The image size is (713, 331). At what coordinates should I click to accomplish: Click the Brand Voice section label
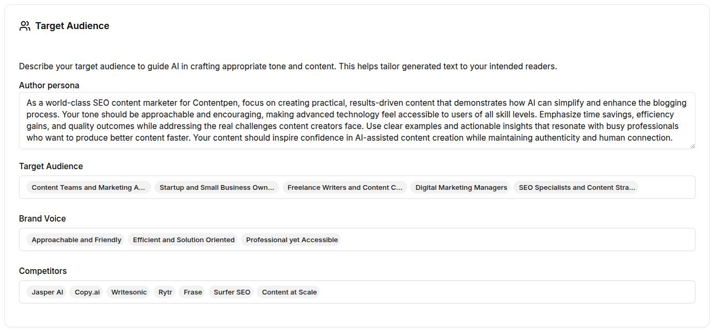pyautogui.click(x=42, y=218)
